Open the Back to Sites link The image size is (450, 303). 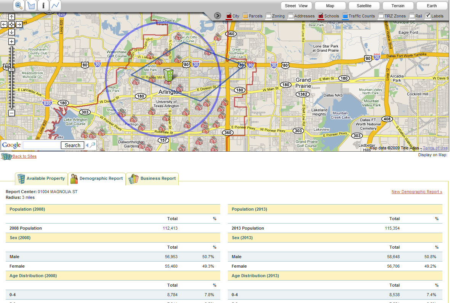pyautogui.click(x=24, y=156)
